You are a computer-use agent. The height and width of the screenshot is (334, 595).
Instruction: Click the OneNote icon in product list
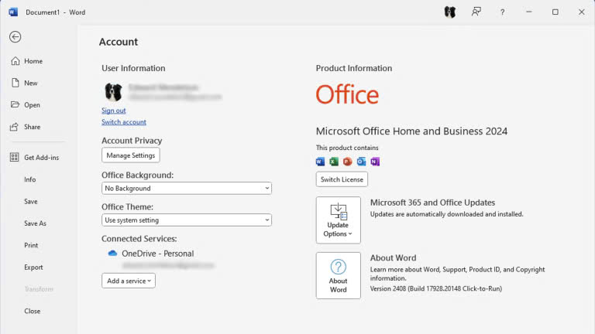pyautogui.click(x=375, y=162)
